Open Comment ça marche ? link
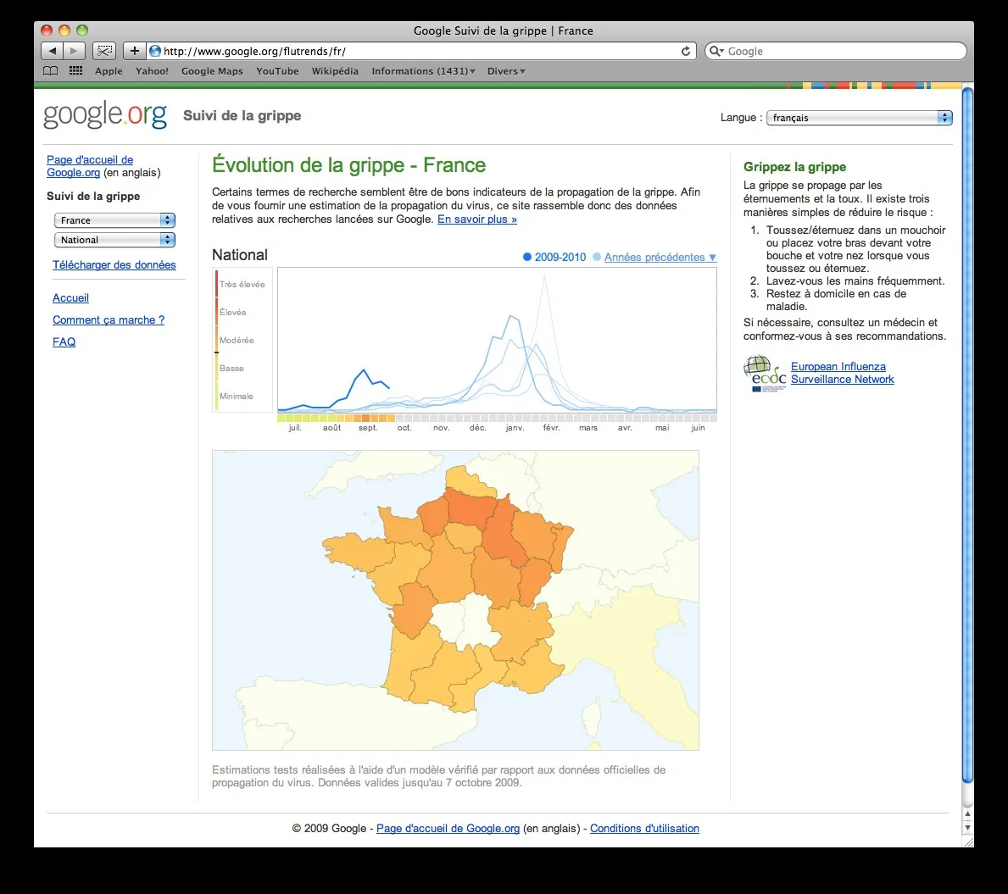The width and height of the screenshot is (1008, 894). click(x=108, y=319)
